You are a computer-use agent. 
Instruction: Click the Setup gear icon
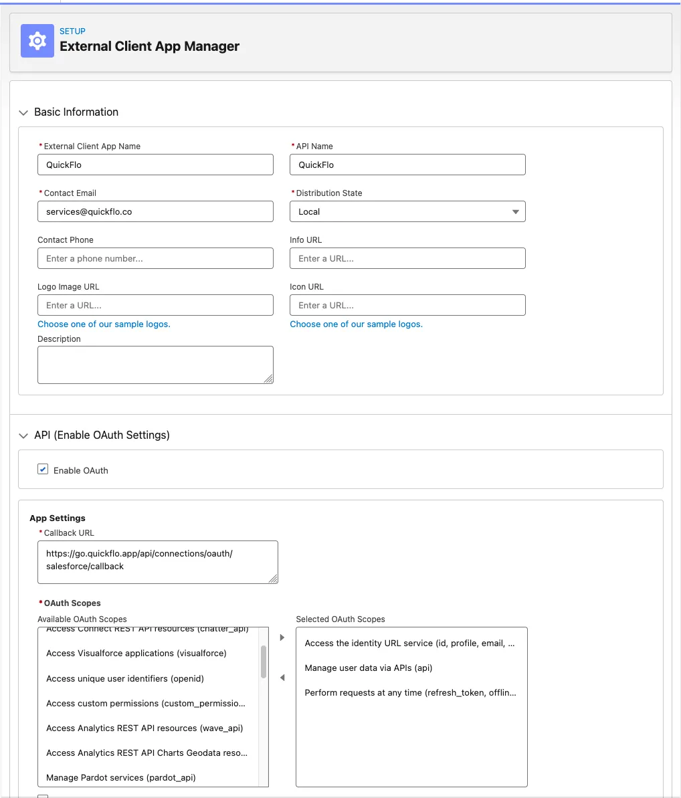pos(37,41)
